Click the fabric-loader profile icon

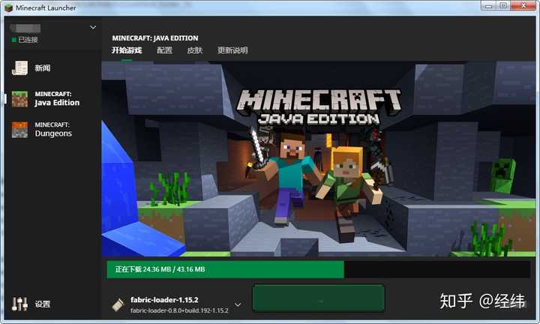(x=118, y=304)
